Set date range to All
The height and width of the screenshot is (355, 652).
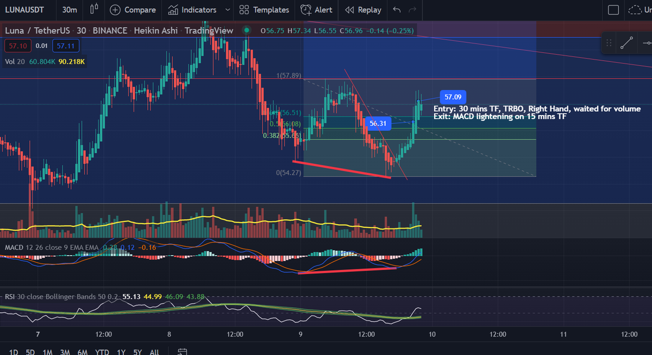[x=154, y=352]
